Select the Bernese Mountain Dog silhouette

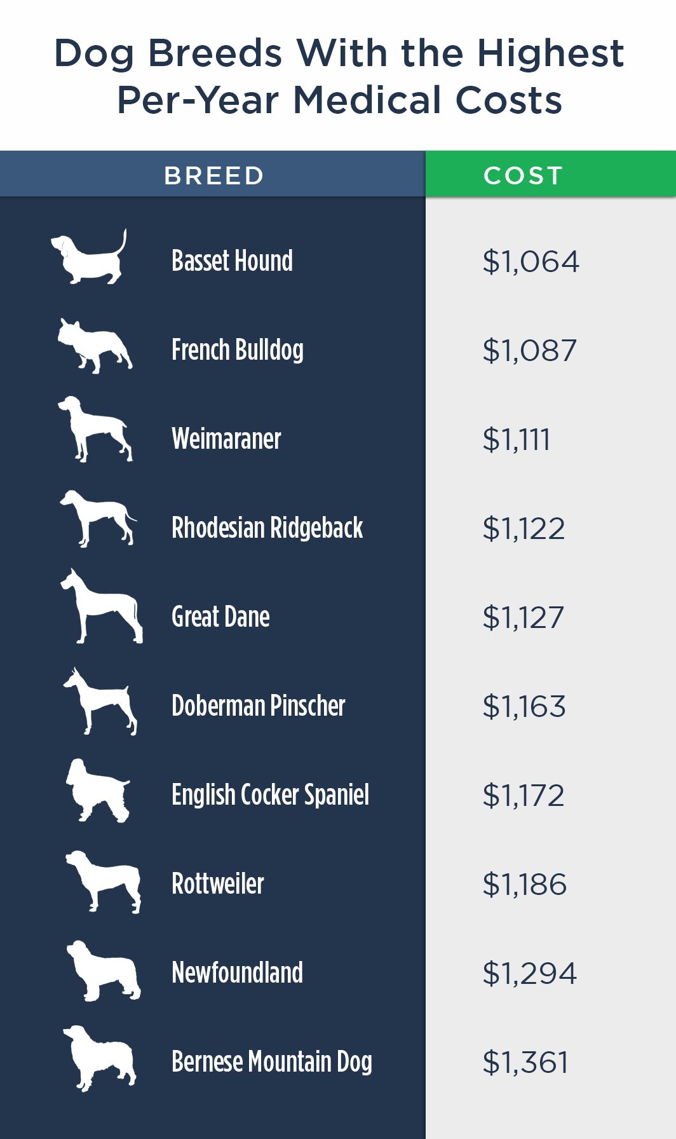point(100,1058)
